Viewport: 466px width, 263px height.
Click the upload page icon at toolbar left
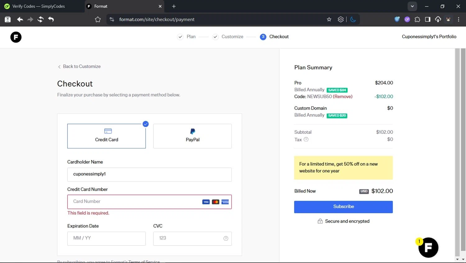tap(8, 19)
